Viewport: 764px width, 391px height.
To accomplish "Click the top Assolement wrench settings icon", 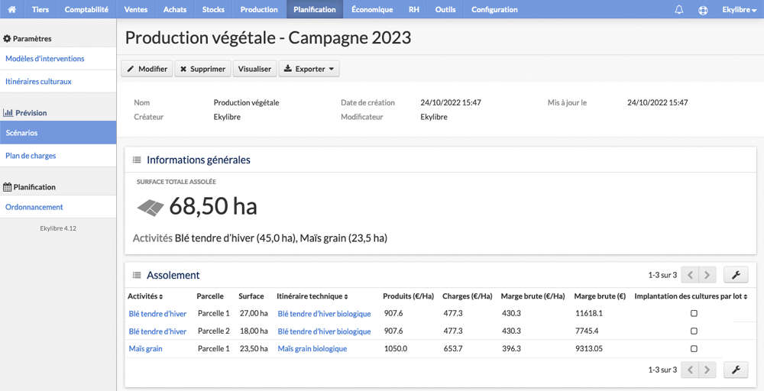I will pos(736,275).
